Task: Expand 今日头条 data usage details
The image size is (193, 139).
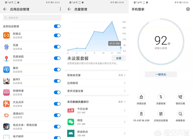Action: (x=96, y=110)
